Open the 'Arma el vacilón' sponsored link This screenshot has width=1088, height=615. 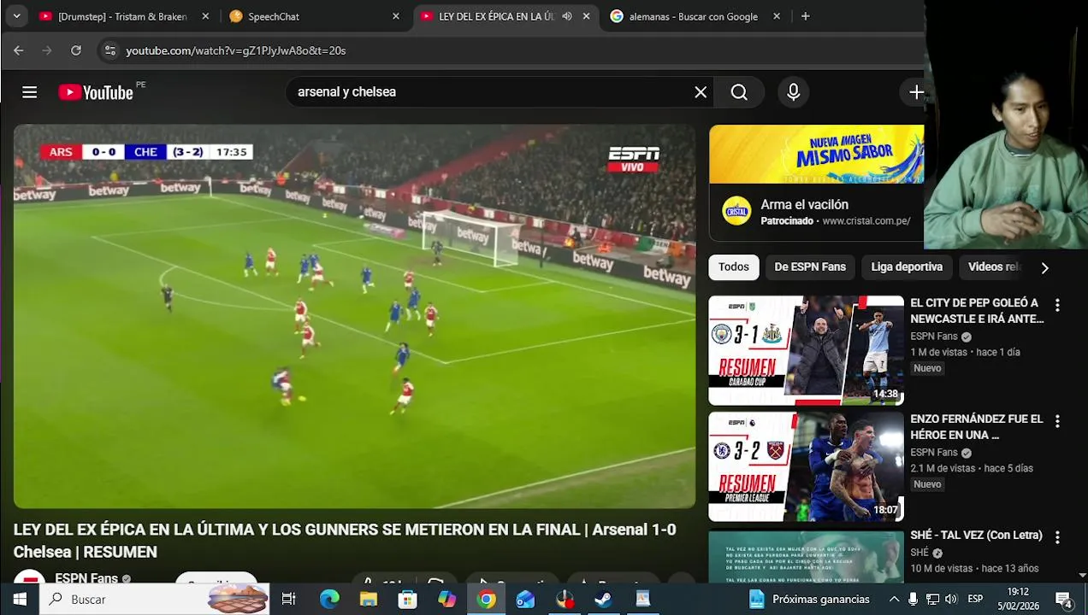click(x=805, y=205)
